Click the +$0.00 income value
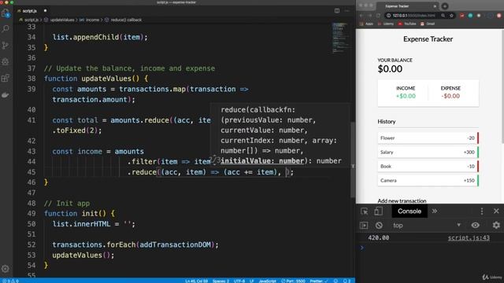This screenshot has height=283, width=504. pos(406,96)
